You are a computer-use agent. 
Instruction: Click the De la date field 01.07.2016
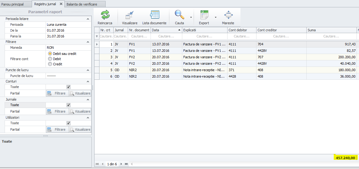[68, 30]
